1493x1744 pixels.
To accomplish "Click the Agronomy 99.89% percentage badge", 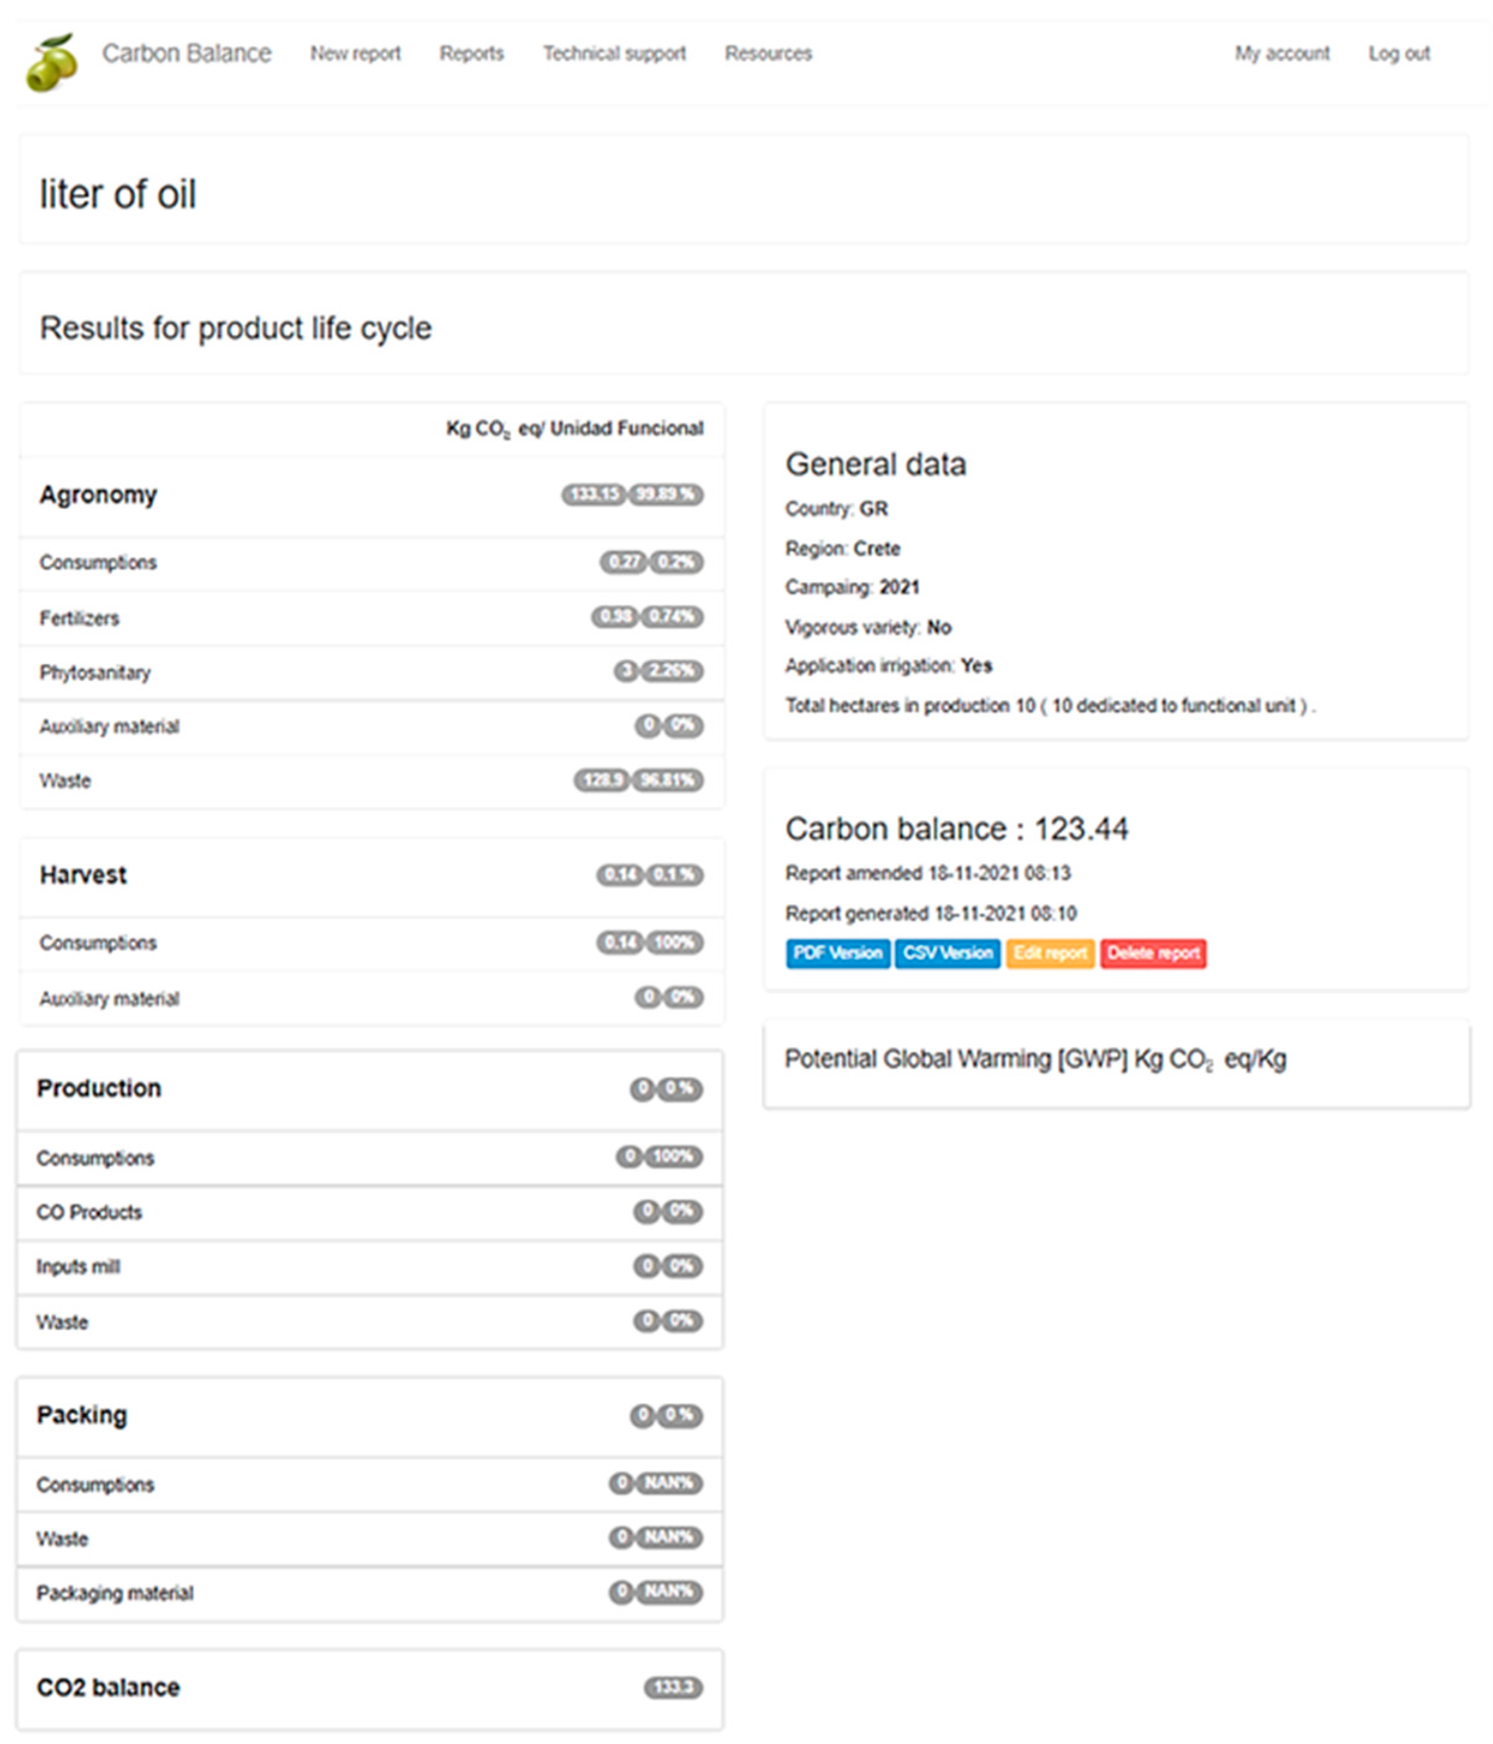I will tap(666, 494).
